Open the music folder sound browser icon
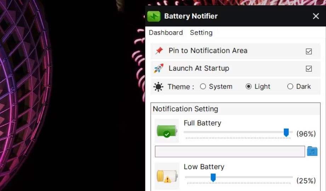The width and height of the screenshot is (326, 191). [312, 151]
